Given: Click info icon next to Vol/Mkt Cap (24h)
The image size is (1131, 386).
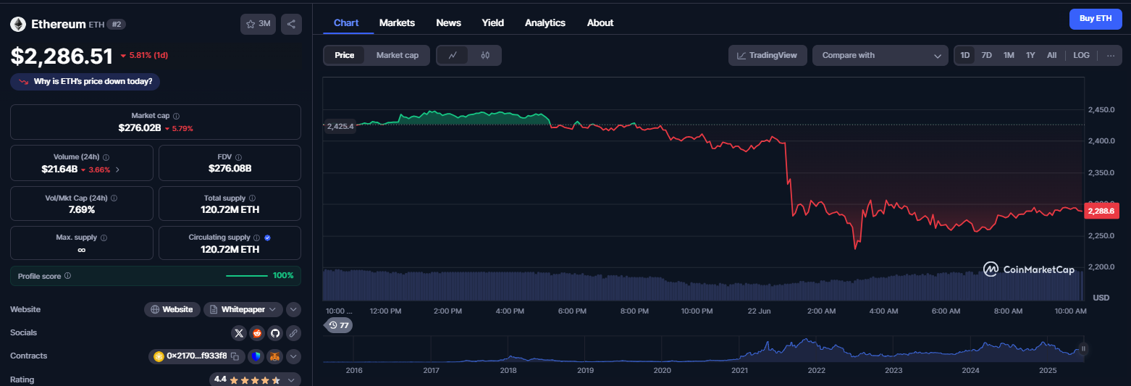Looking at the screenshot, I should tap(114, 198).
